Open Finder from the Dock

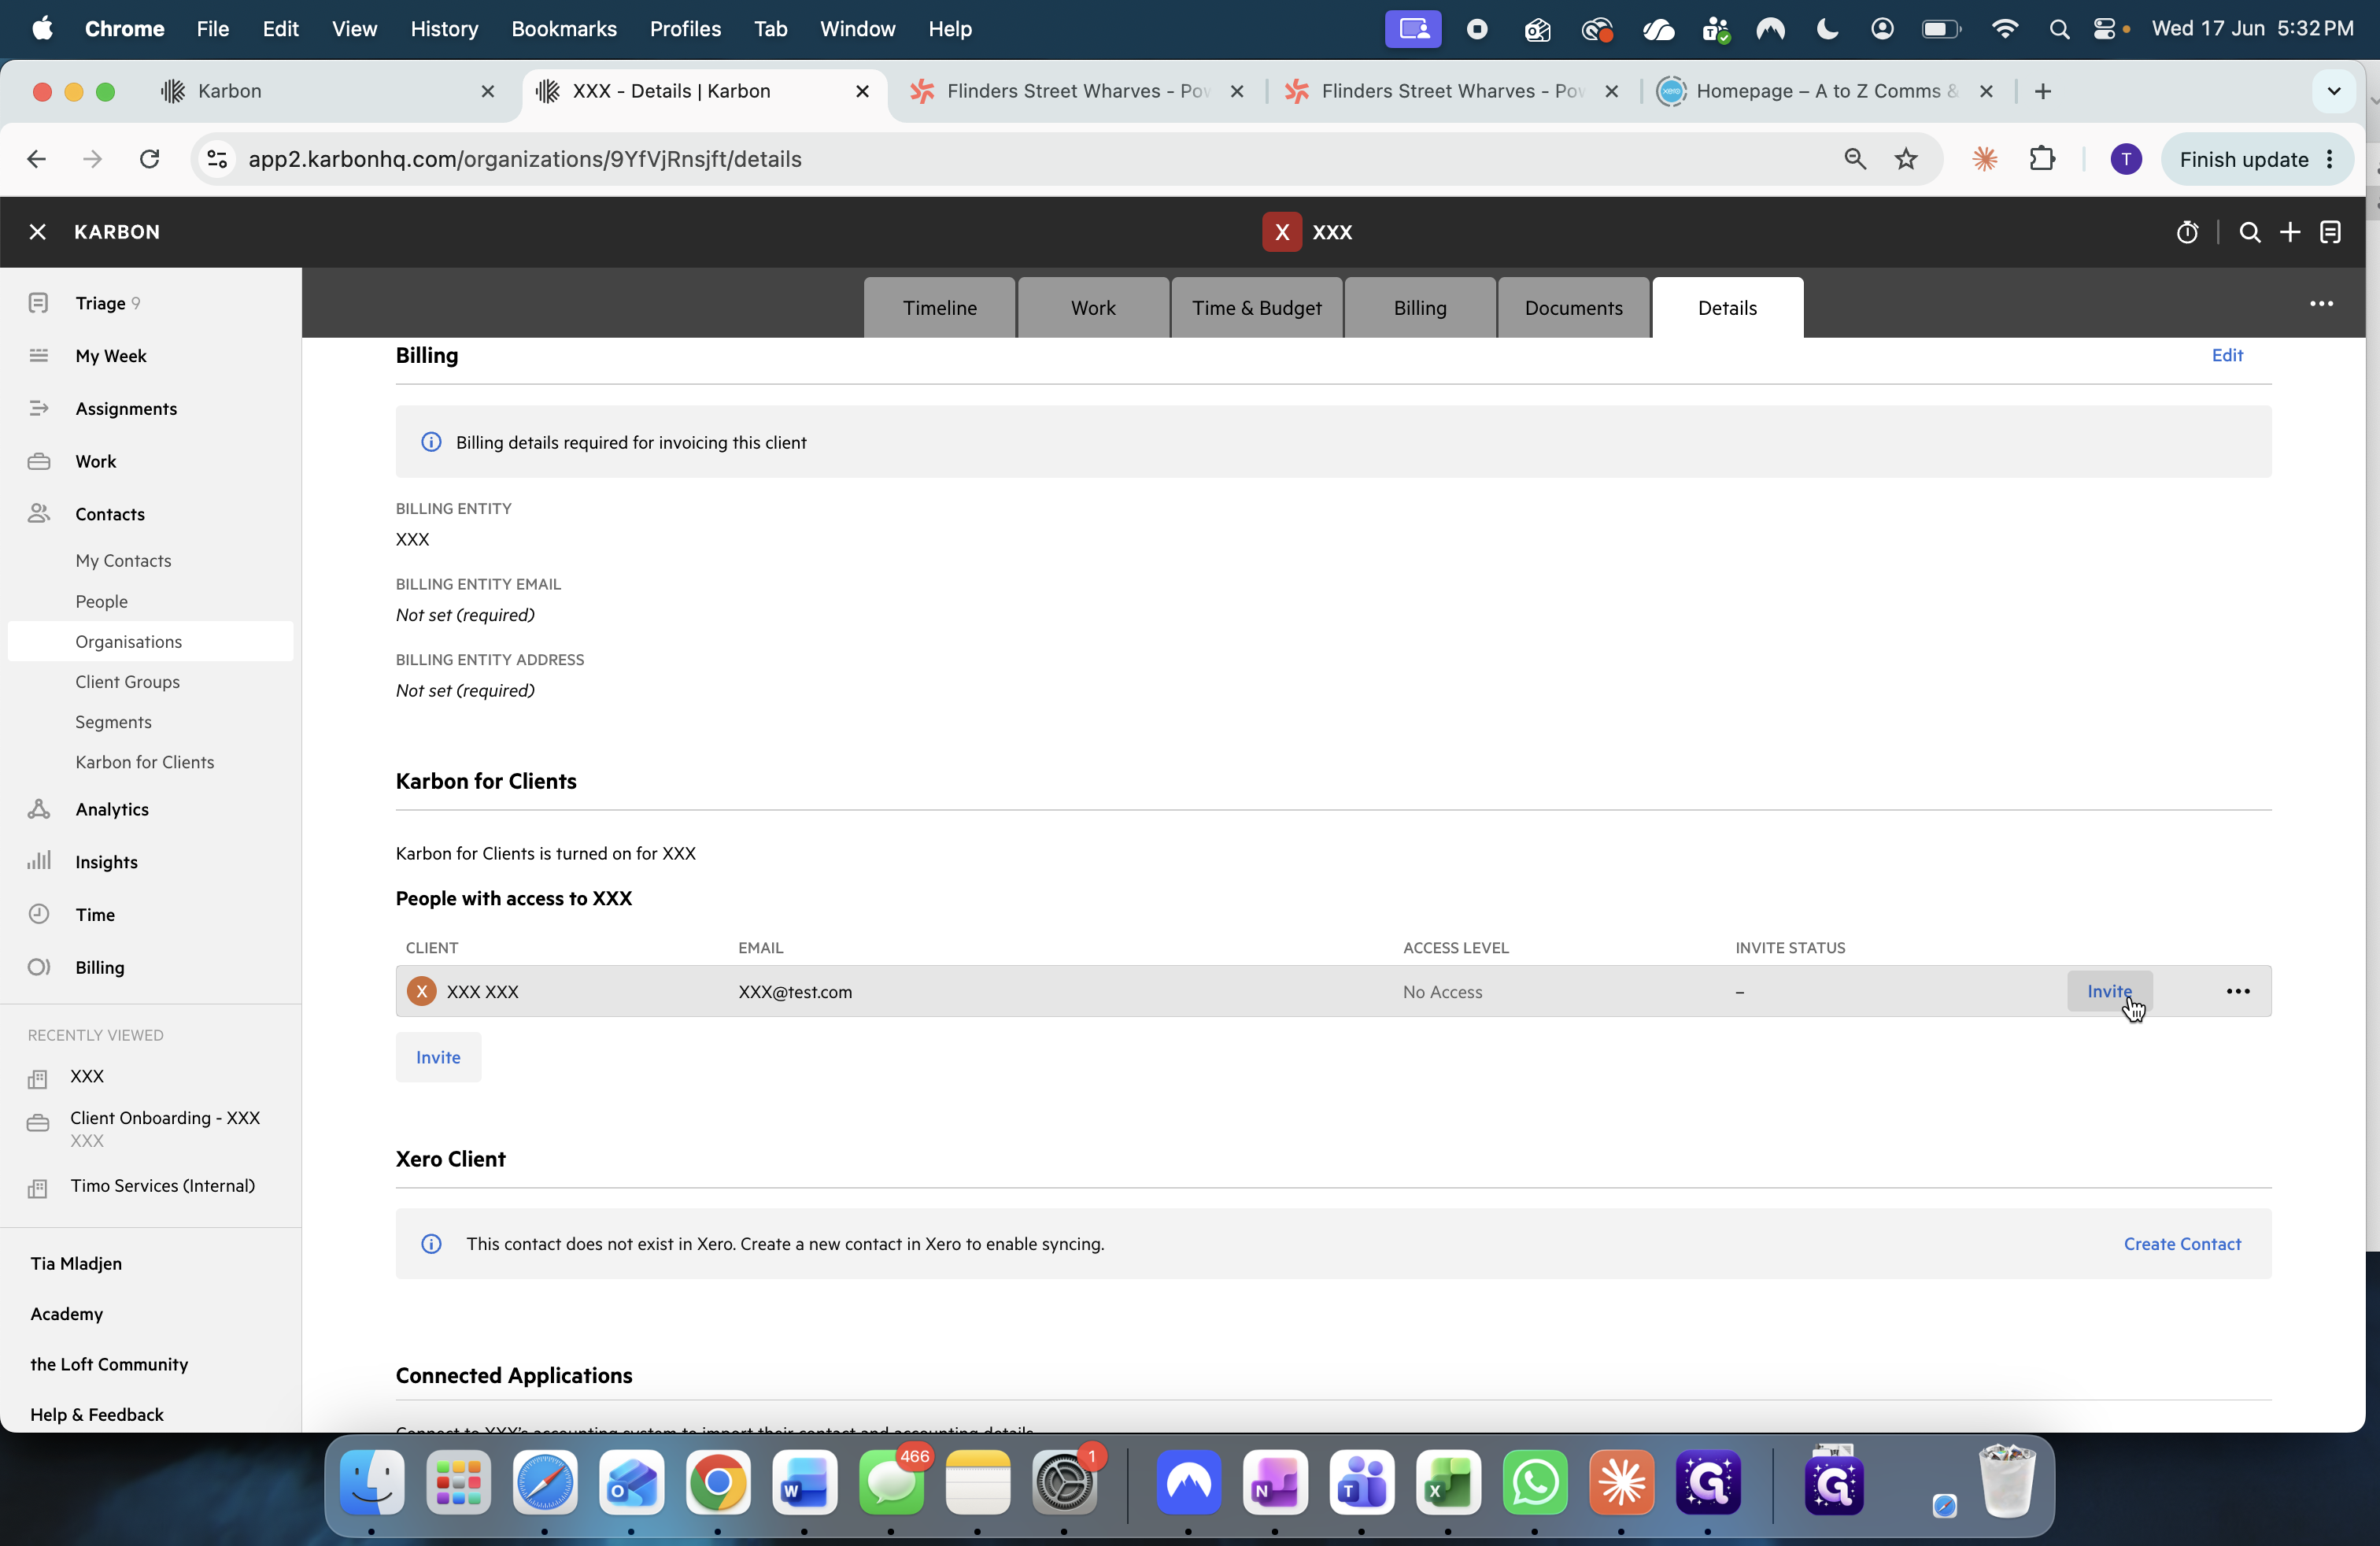tap(372, 1483)
